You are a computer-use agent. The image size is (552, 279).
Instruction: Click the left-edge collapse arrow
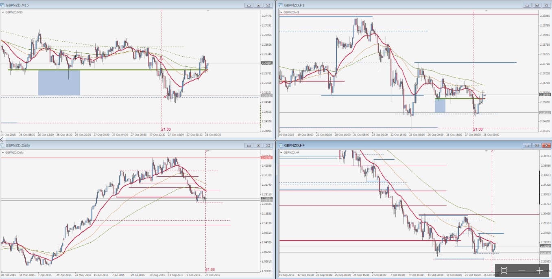coord(2,139)
